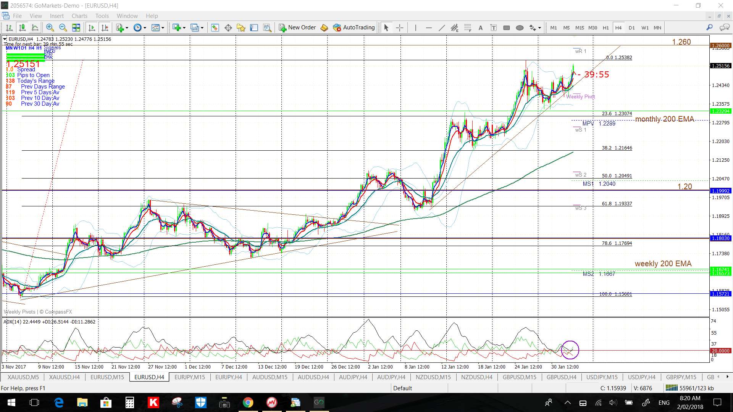
Task: Switch timeframe to W1
Action: pyautogui.click(x=645, y=27)
